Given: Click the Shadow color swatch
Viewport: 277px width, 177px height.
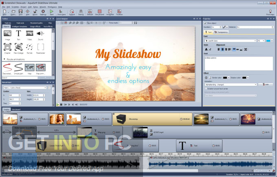Looking at the screenshot, I should (x=244, y=78).
